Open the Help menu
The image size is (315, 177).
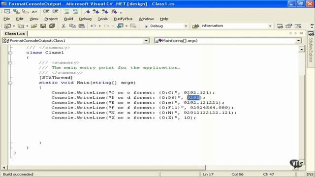[164, 19]
